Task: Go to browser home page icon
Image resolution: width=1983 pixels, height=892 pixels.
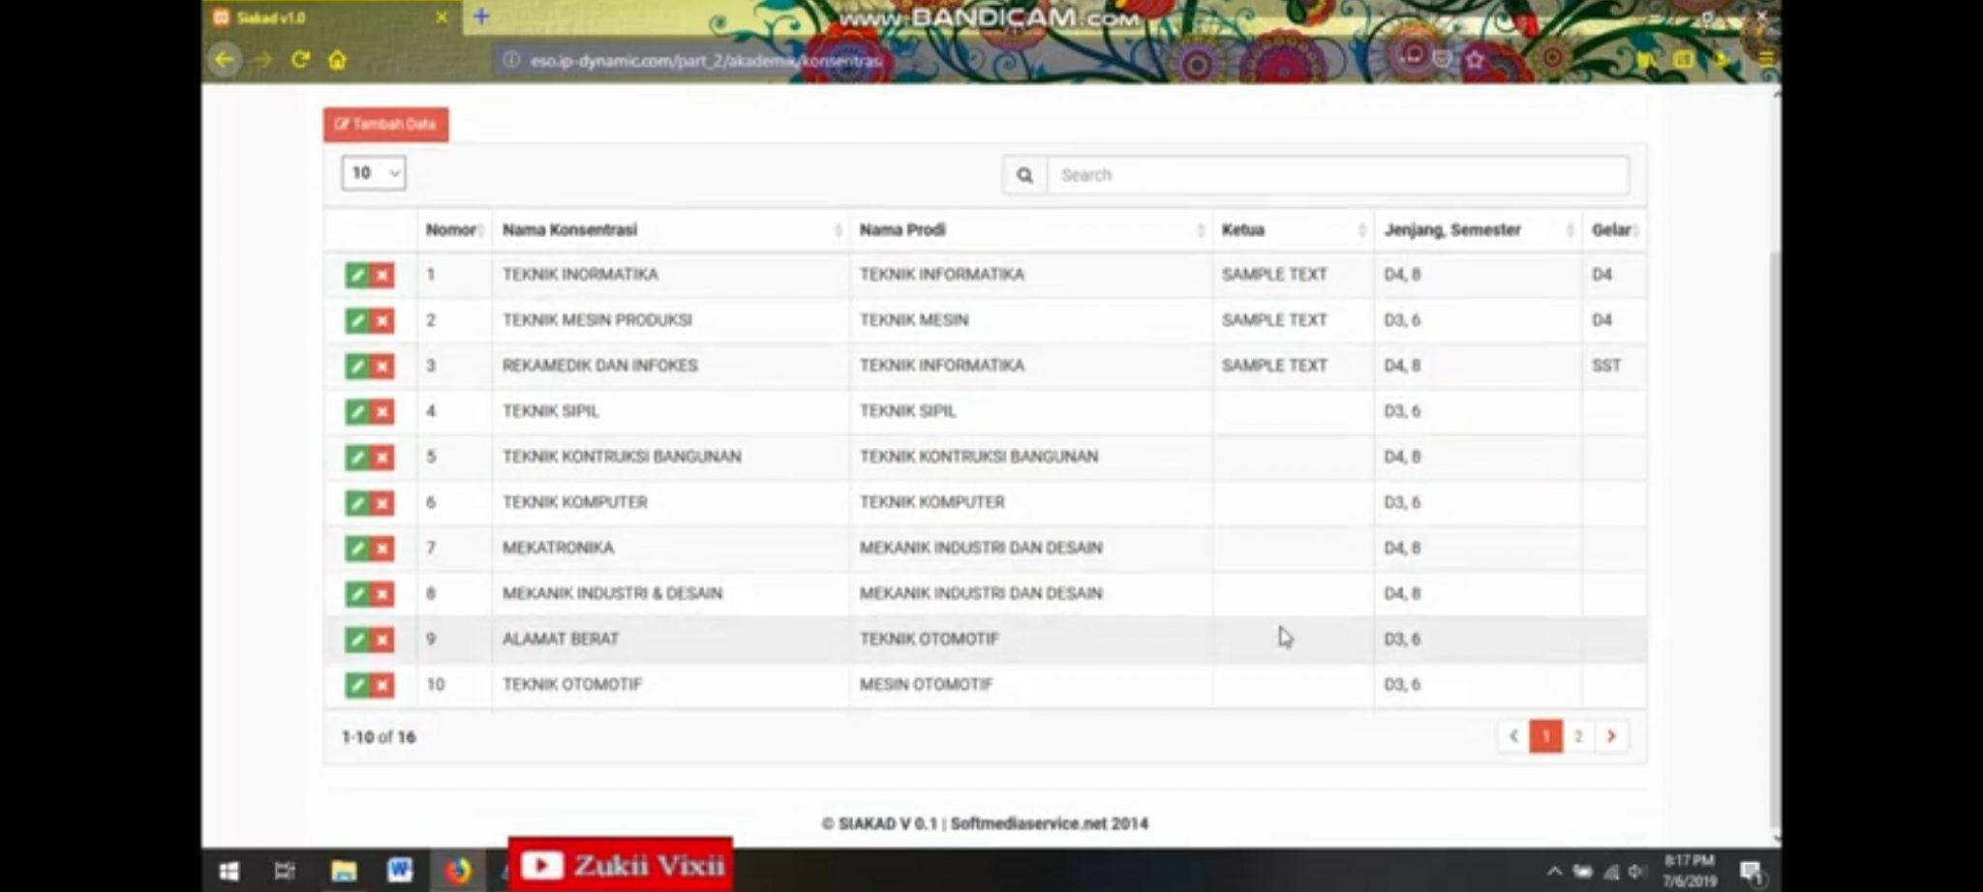Action: pyautogui.click(x=337, y=60)
